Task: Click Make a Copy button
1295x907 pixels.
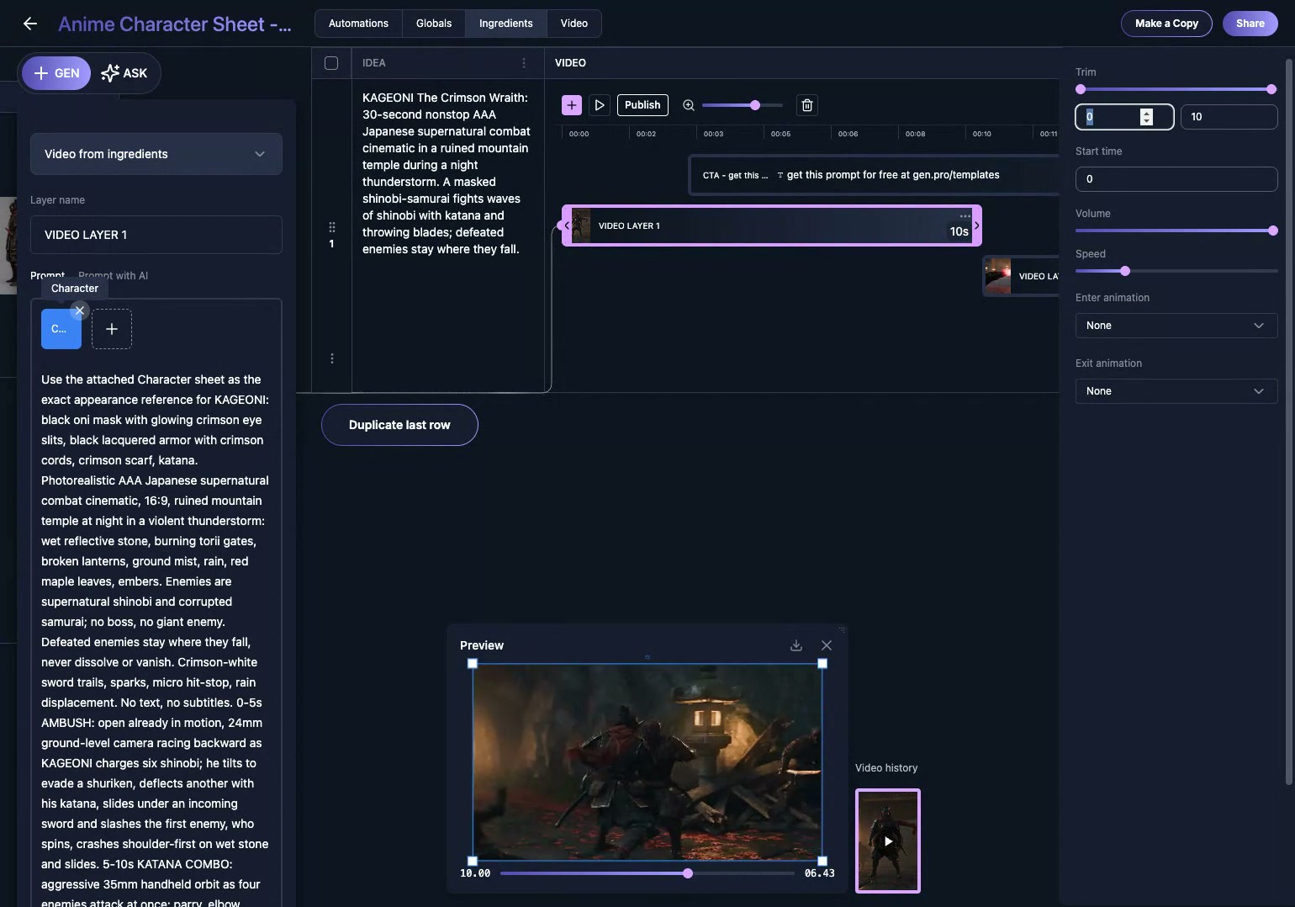Action: [x=1166, y=24]
